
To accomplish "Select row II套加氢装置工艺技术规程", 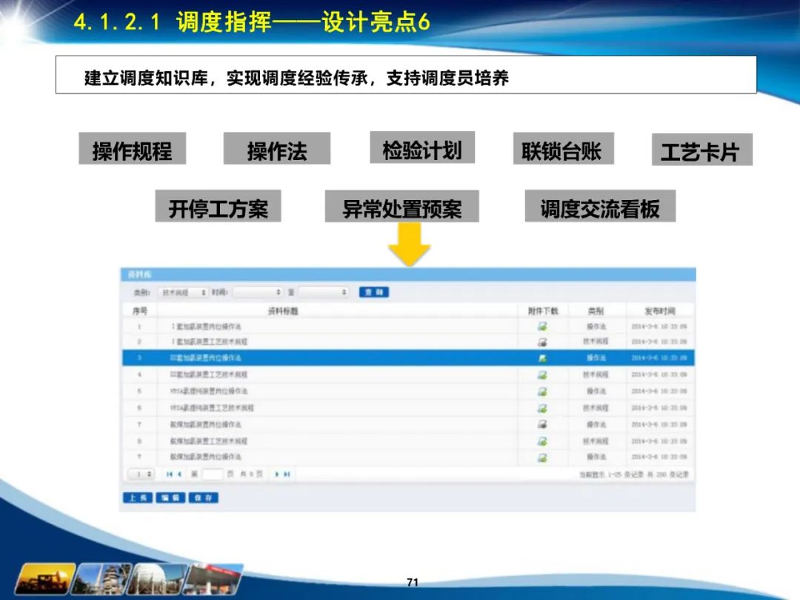I will pos(408,375).
